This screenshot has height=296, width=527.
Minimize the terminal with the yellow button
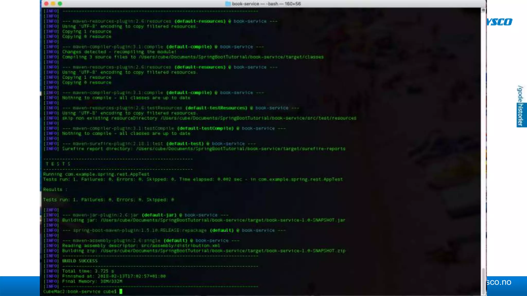53,4
